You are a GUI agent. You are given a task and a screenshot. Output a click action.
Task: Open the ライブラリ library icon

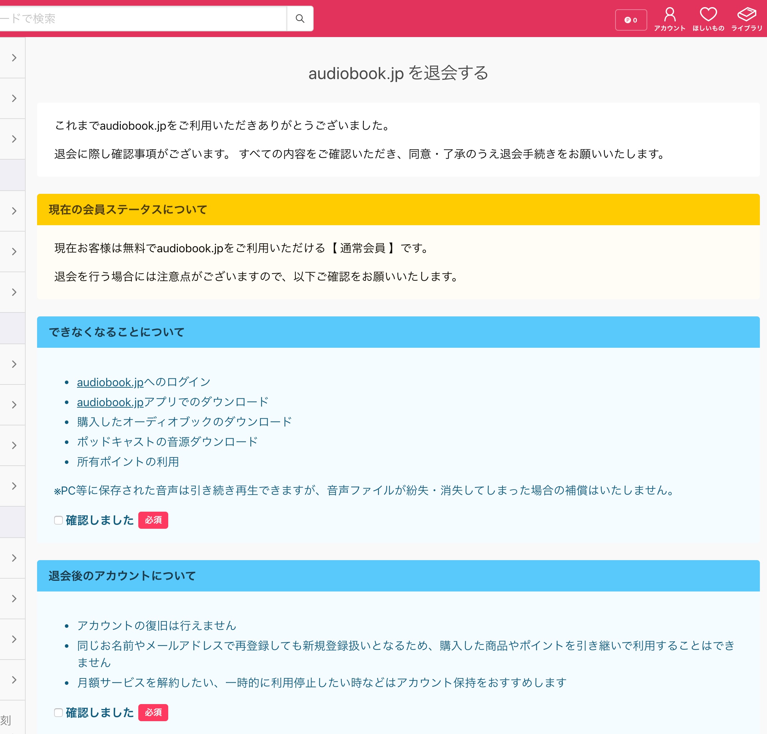747,19
